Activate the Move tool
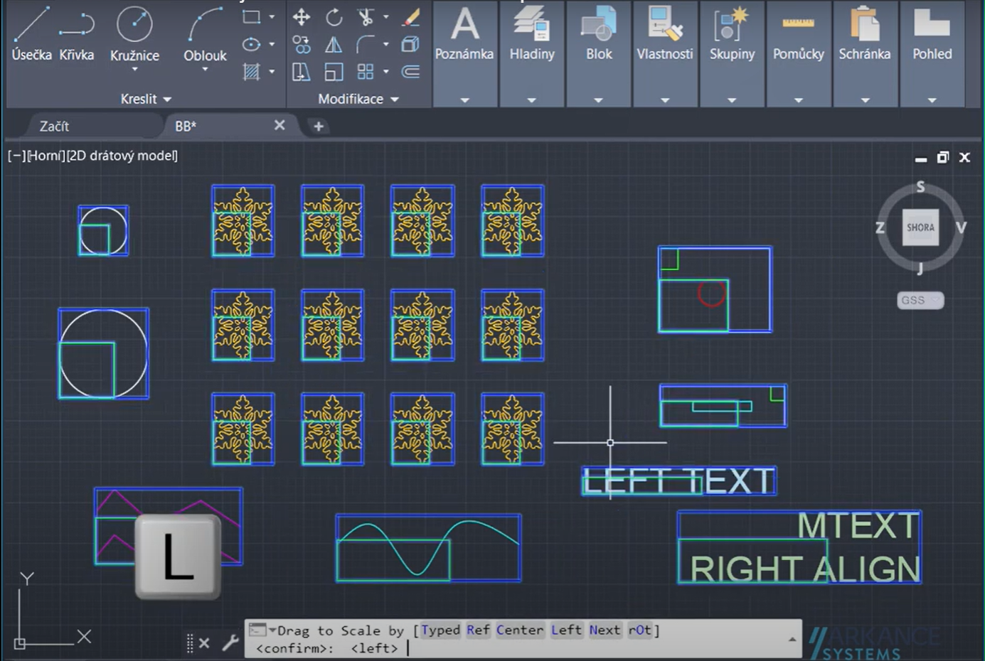This screenshot has height=661, width=985. pyautogui.click(x=302, y=17)
